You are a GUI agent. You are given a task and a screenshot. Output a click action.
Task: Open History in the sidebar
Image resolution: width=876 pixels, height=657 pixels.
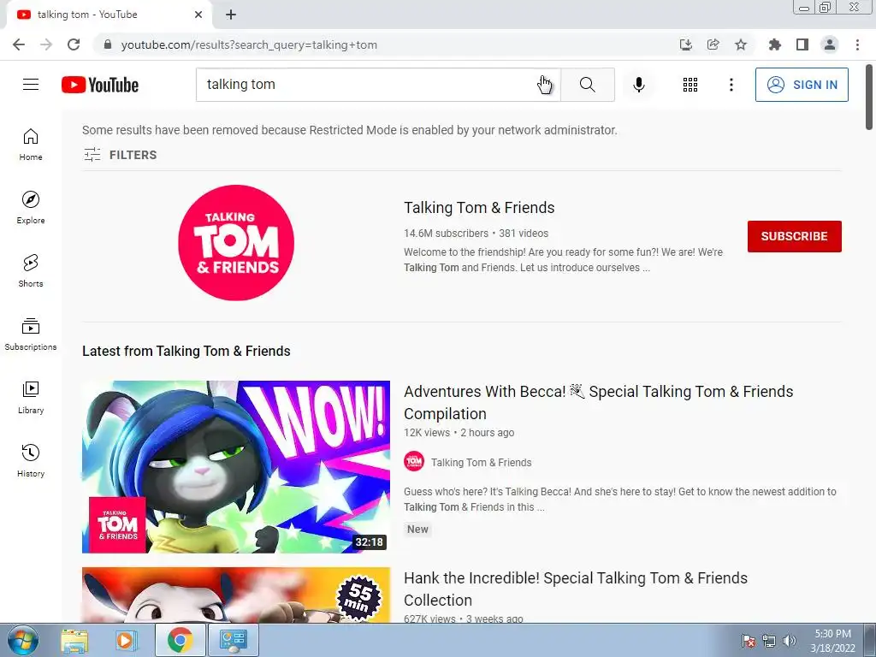pyautogui.click(x=31, y=461)
